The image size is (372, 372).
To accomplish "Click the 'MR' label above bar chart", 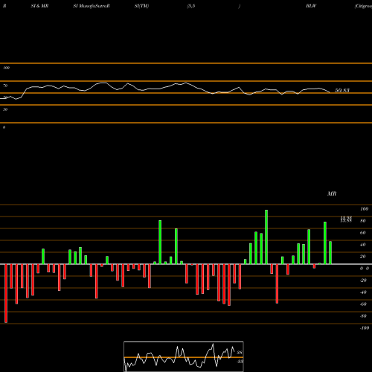I will (x=332, y=193).
